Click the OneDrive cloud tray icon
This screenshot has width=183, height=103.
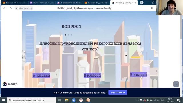click(x=144, y=100)
